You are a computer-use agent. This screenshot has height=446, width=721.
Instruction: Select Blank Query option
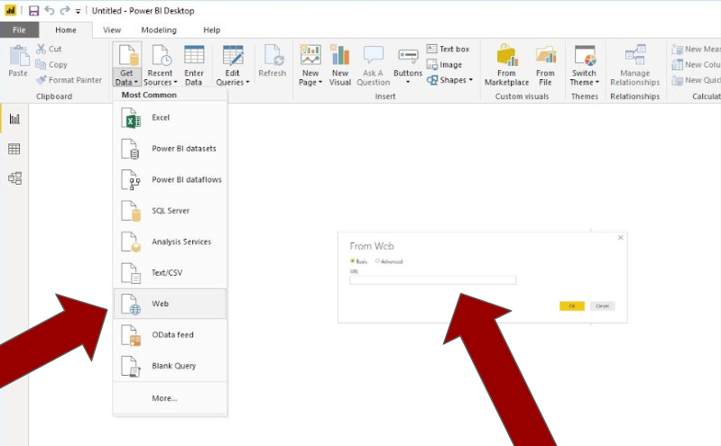click(x=171, y=366)
